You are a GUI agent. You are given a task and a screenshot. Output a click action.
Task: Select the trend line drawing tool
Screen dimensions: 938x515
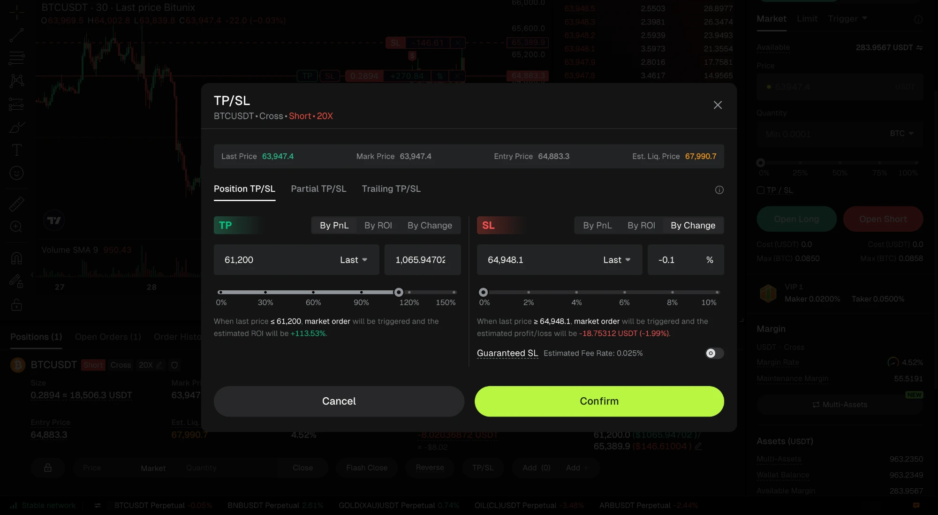pyautogui.click(x=16, y=35)
